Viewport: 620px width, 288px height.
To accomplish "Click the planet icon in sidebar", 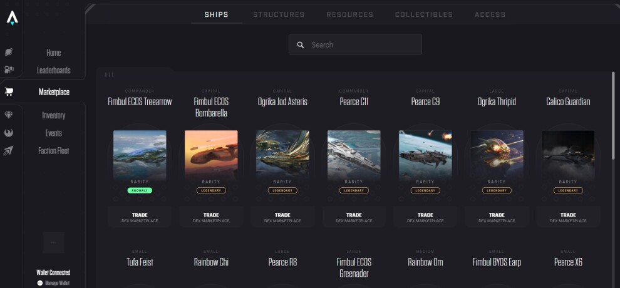I will tap(9, 52).
